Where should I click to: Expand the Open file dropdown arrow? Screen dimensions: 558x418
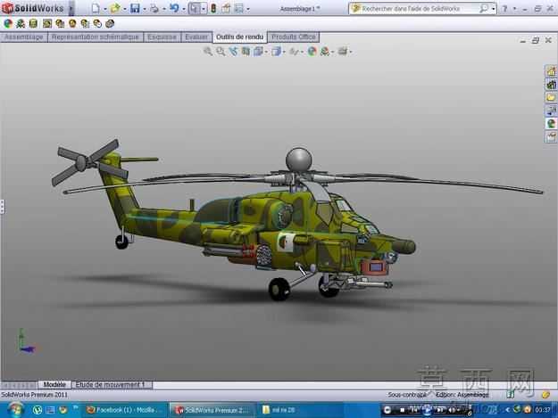(125, 9)
